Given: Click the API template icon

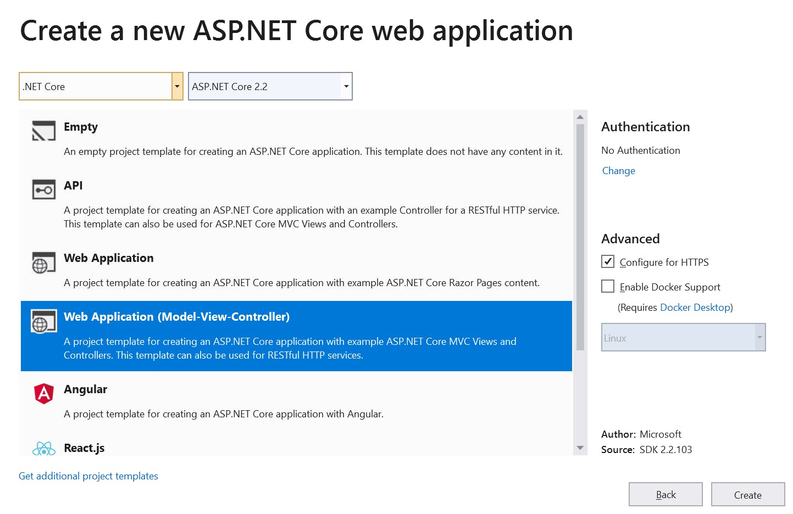Looking at the screenshot, I should 43,189.
